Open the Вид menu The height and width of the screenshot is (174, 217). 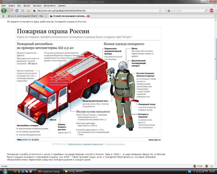[x=19, y=6]
